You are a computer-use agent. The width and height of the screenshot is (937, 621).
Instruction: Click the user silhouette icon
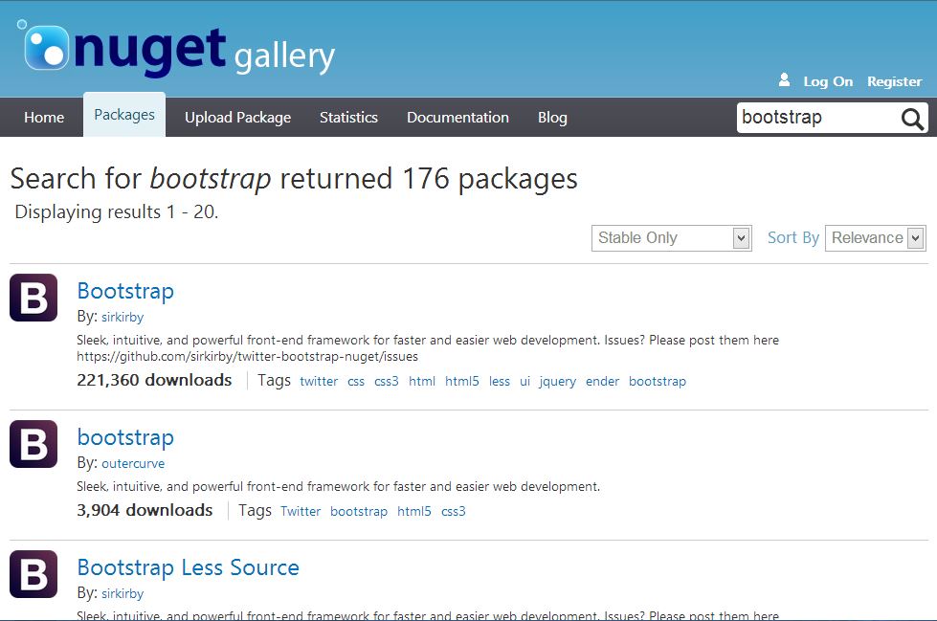pos(784,80)
